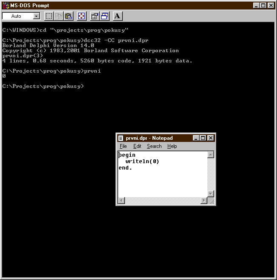Image resolution: width=277 pixels, height=280 pixels.
Task: Close the MS-DOS Prompt window
Action: (271, 6)
